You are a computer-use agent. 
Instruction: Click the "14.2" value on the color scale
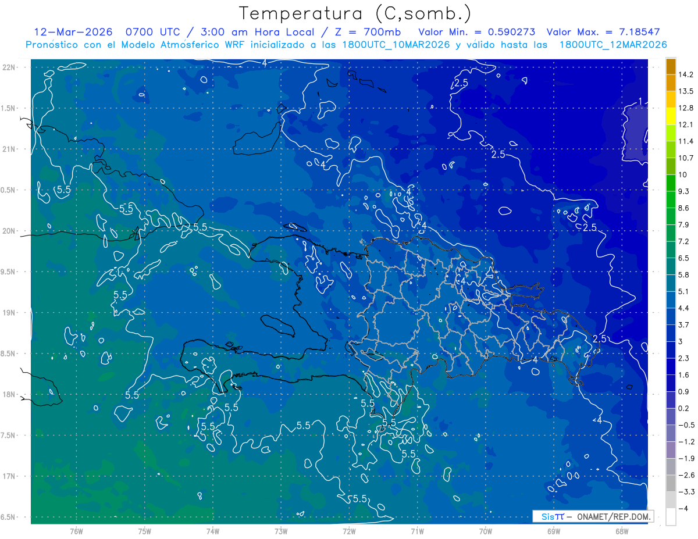(686, 75)
